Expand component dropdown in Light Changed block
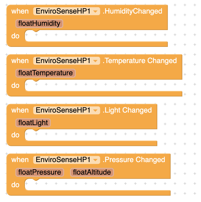 96,111
